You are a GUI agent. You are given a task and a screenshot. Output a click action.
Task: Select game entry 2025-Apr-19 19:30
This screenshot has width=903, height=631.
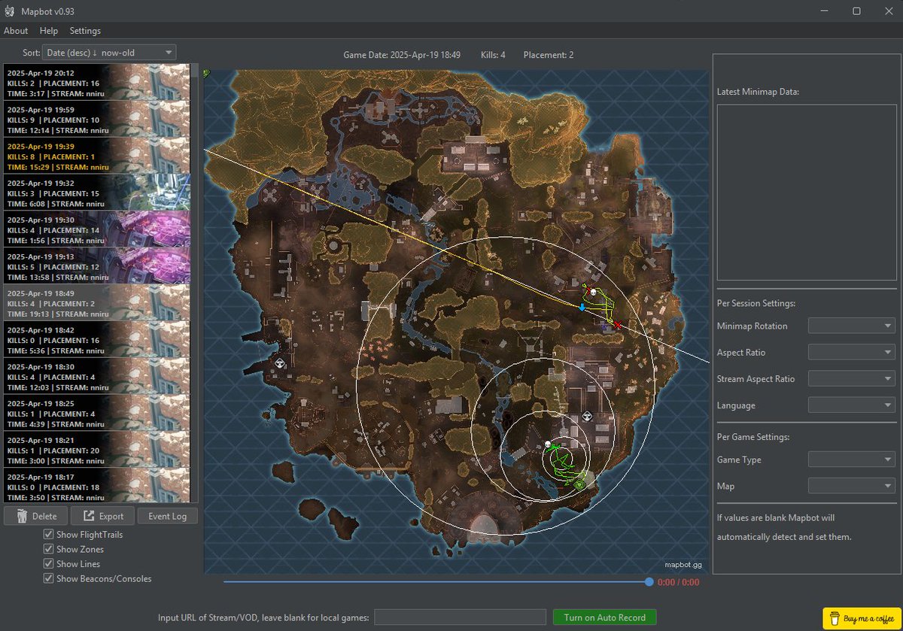[96, 229]
